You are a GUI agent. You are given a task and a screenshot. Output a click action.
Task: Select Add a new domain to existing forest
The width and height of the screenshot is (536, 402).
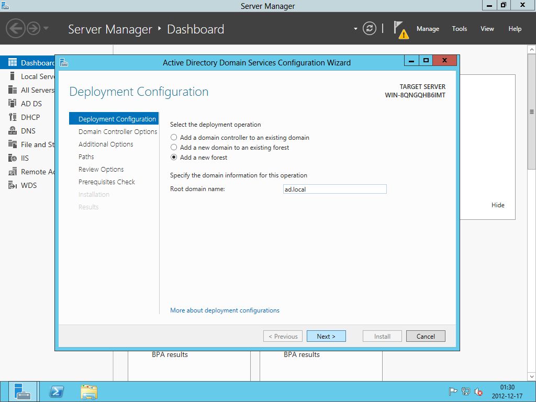[174, 147]
